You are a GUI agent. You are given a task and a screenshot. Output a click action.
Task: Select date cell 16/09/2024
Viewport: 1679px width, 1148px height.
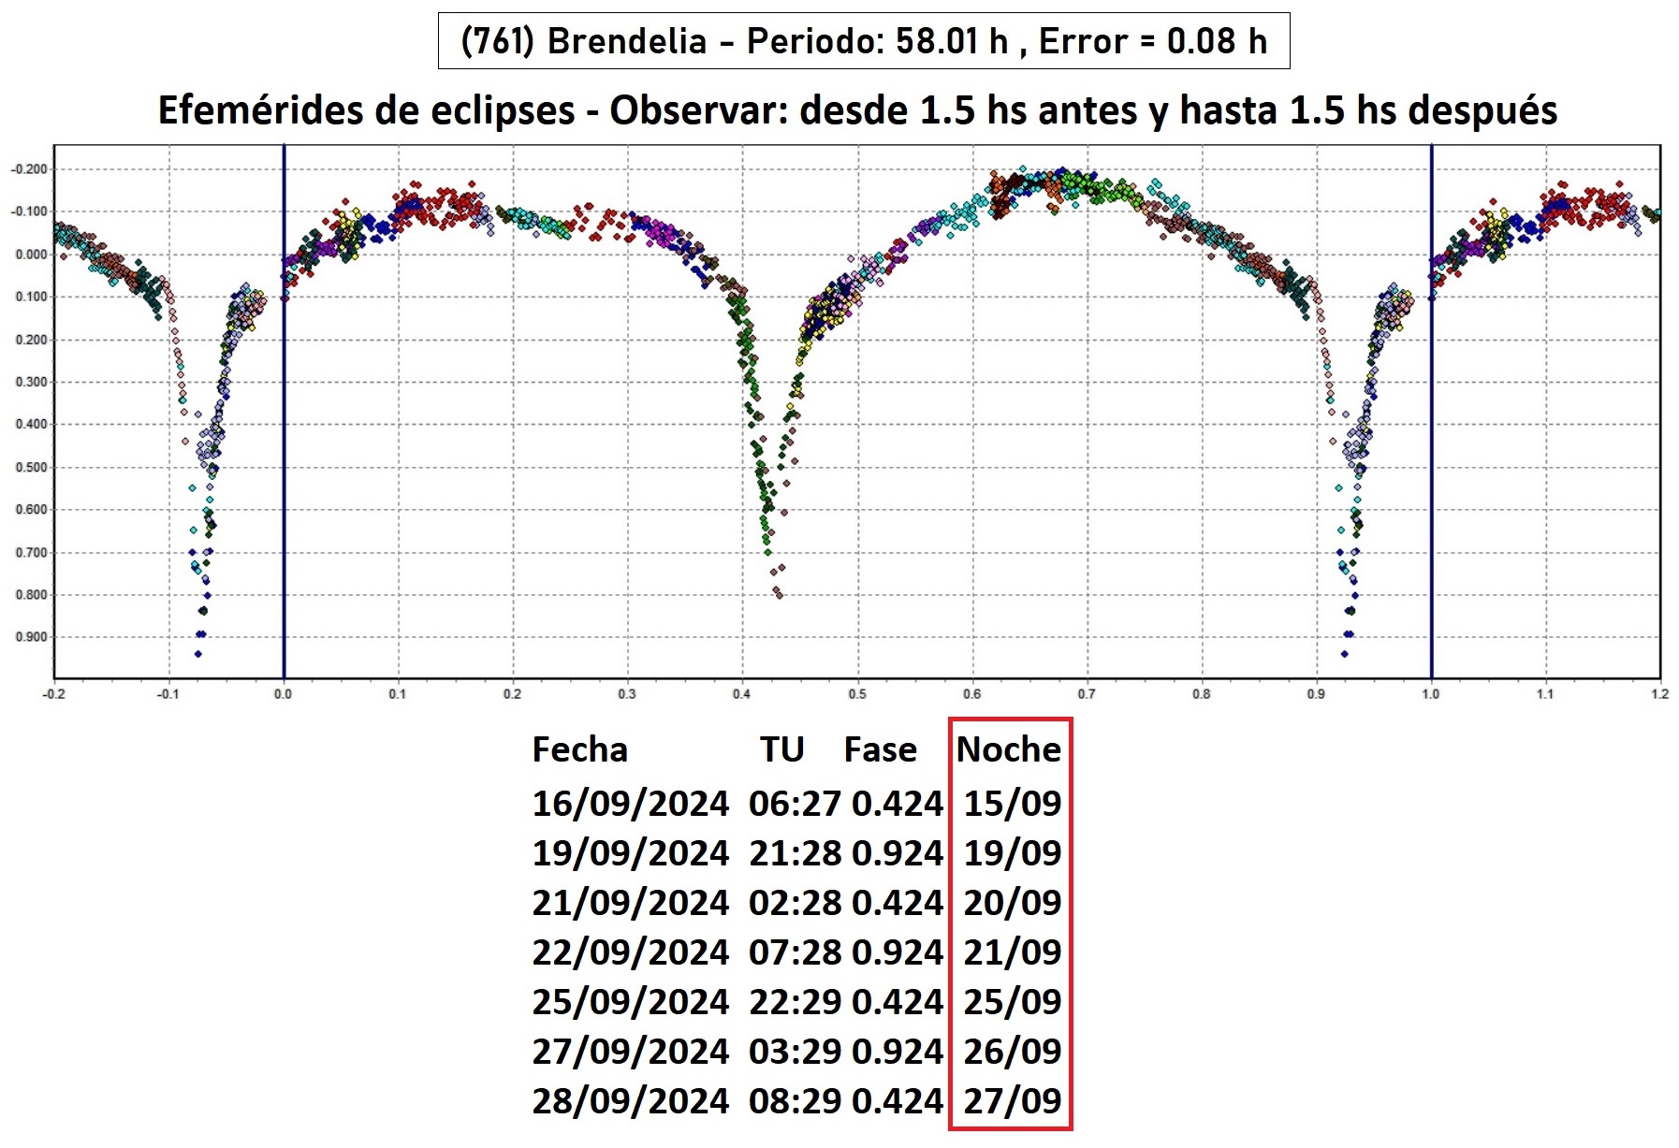(x=631, y=804)
